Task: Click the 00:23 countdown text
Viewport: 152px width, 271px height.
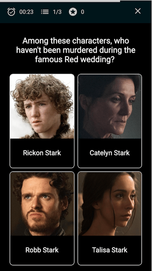Action: coord(26,12)
